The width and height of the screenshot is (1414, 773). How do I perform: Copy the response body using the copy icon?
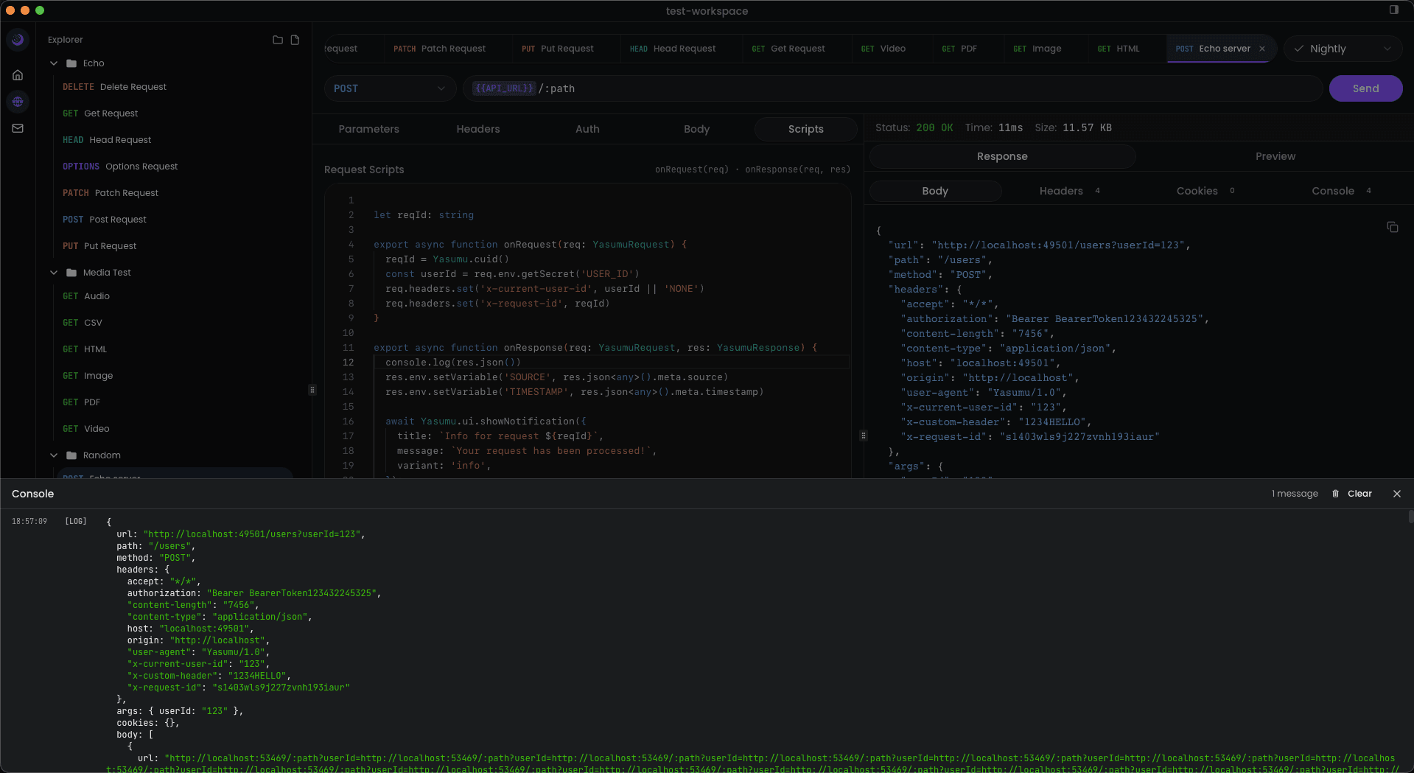click(1392, 227)
